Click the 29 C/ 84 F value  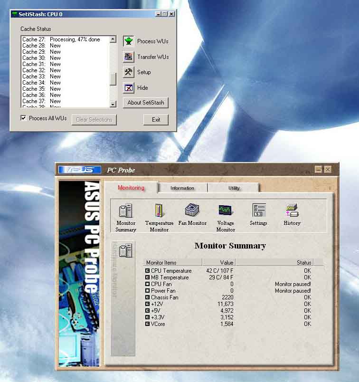point(221,277)
